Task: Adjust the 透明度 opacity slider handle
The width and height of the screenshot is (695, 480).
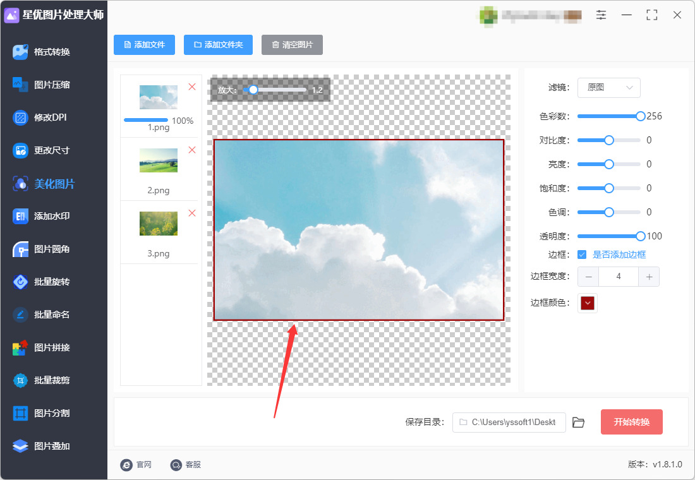Action: tap(641, 237)
